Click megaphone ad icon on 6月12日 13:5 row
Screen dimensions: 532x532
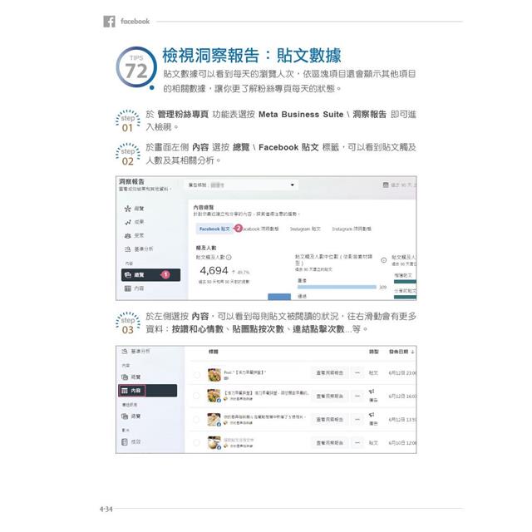click(x=372, y=415)
